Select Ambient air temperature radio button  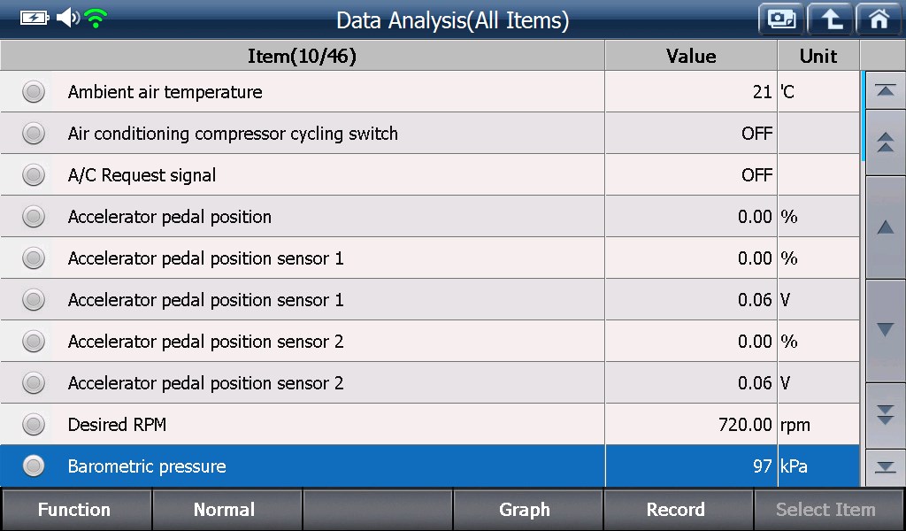(34, 92)
